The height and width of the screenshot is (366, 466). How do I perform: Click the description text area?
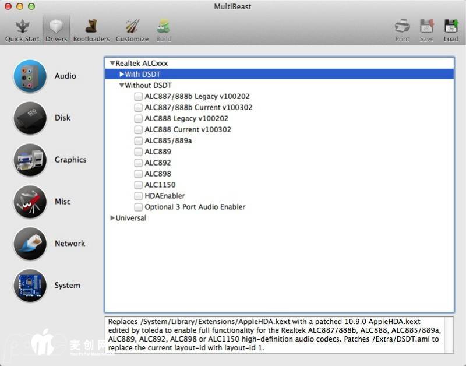click(274, 335)
